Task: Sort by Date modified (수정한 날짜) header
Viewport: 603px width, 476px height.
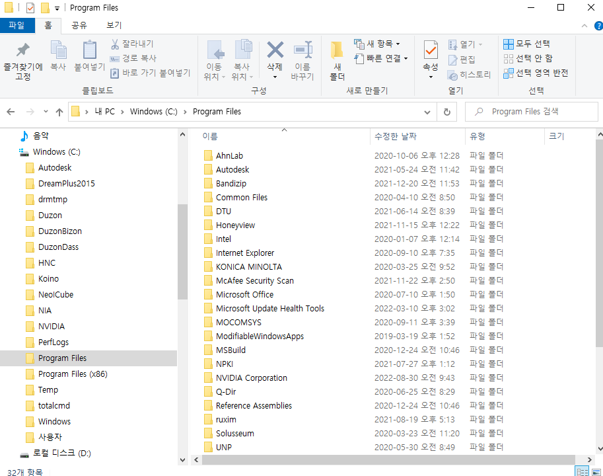Action: pos(396,136)
